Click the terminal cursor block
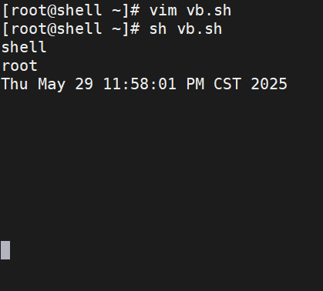323x291 pixels. [x=5, y=250]
